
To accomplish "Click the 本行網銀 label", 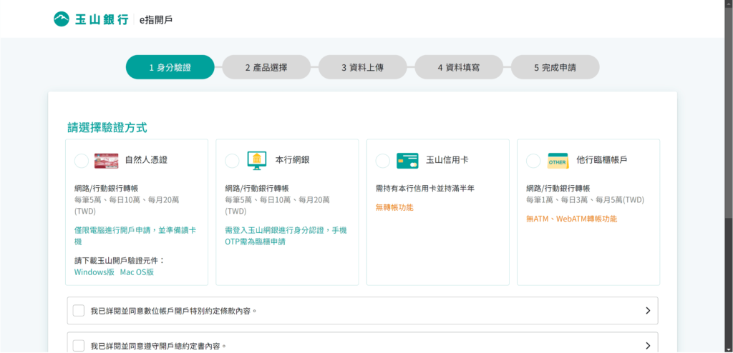I will pos(293,160).
